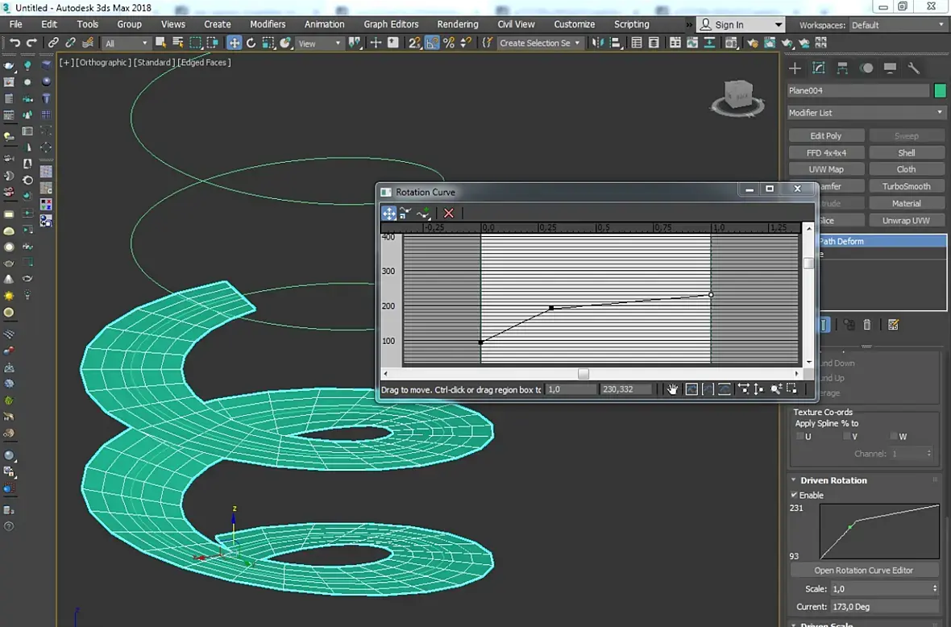Open the Modifiers menu
Image resolution: width=951 pixels, height=627 pixels.
click(x=268, y=24)
